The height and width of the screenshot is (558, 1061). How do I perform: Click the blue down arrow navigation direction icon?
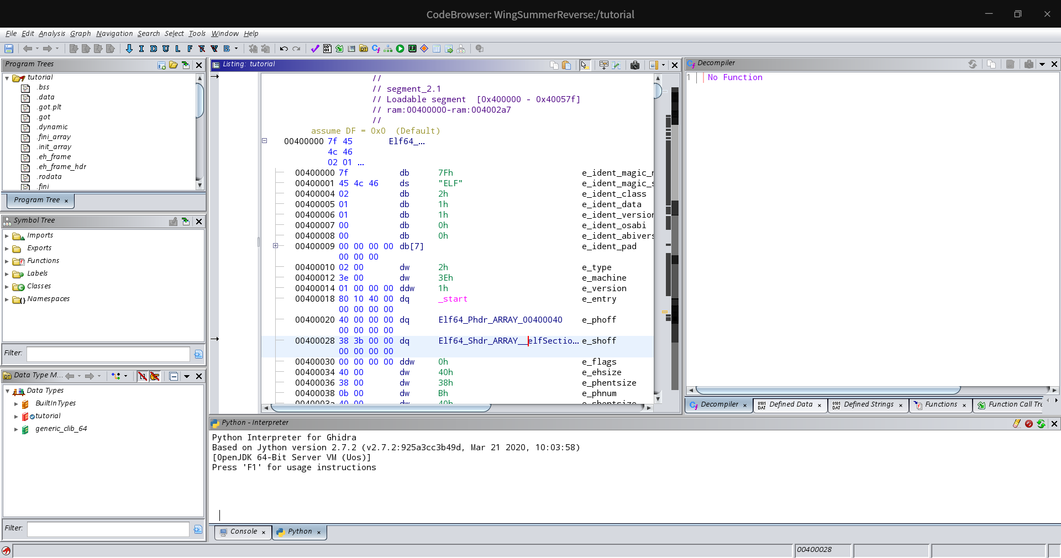pos(129,49)
